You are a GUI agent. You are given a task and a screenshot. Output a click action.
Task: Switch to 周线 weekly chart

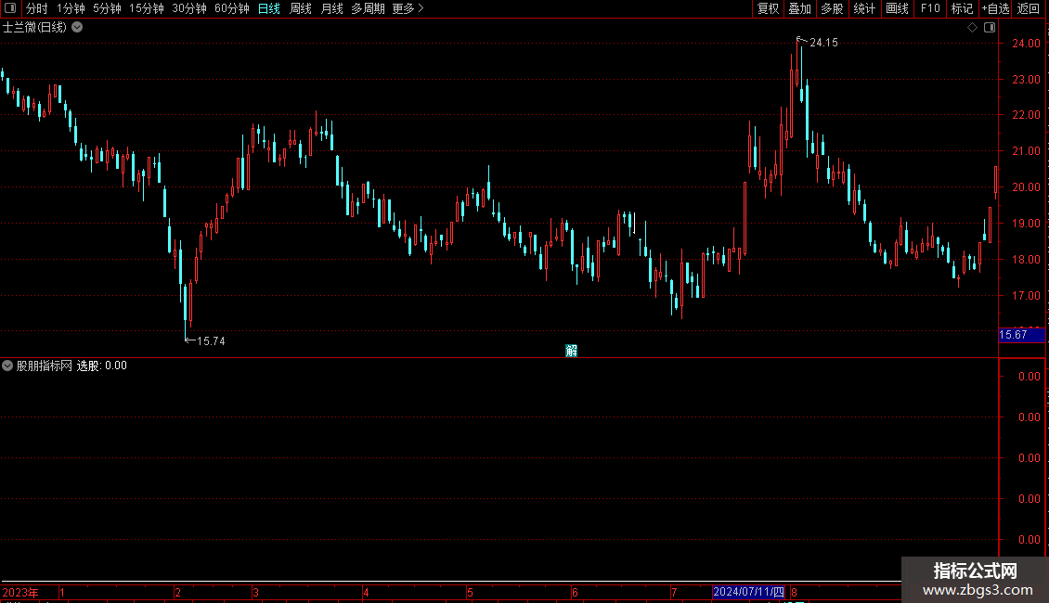pyautogui.click(x=301, y=8)
